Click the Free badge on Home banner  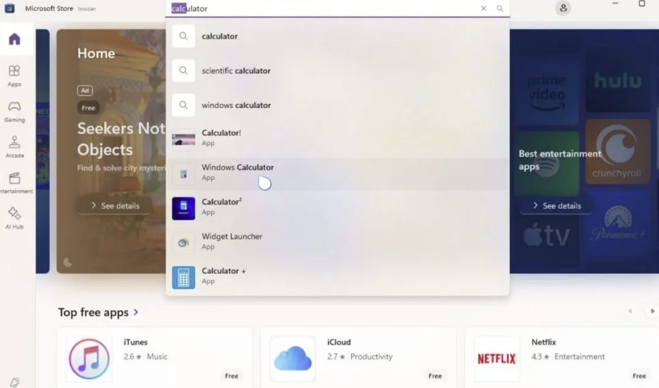[x=88, y=108]
